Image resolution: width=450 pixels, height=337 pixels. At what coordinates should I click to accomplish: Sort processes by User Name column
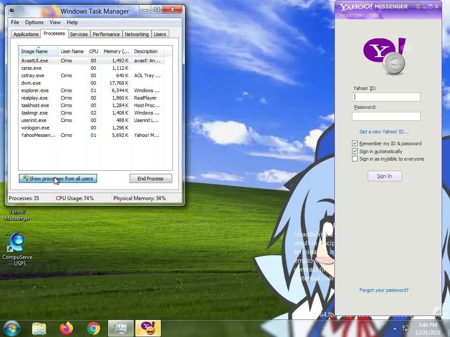pos(73,51)
